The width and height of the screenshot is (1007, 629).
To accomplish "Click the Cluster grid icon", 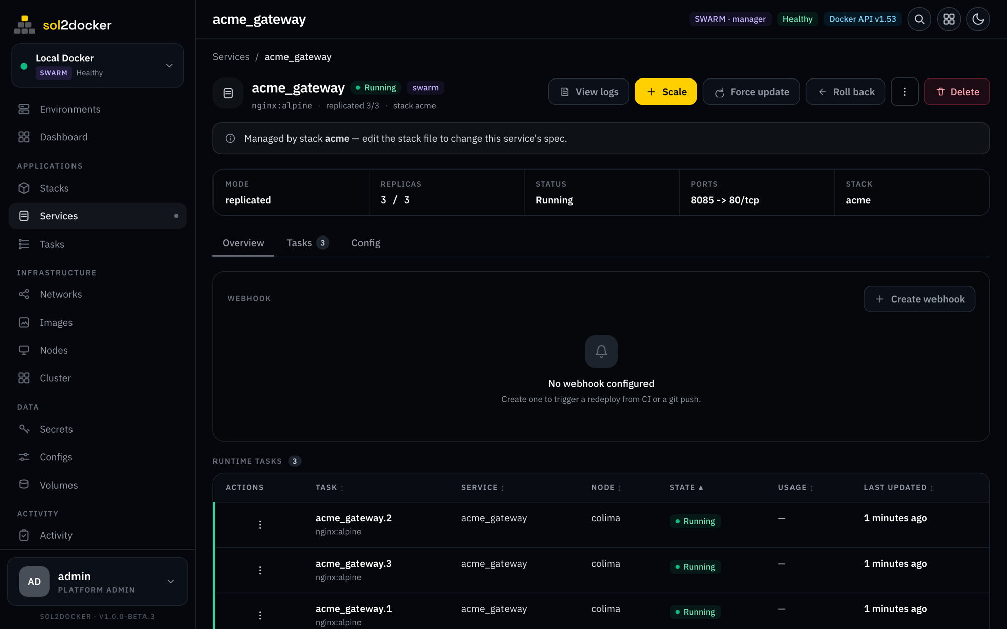I will coord(24,378).
